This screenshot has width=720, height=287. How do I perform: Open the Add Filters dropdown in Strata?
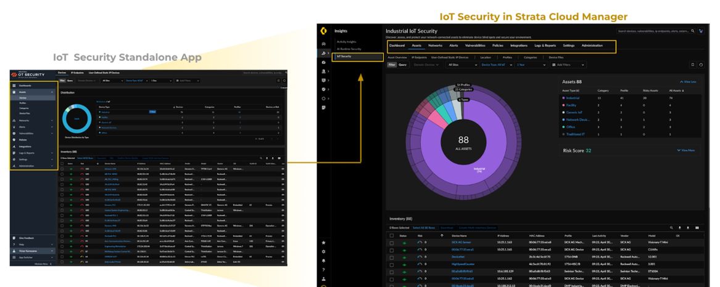click(568, 65)
